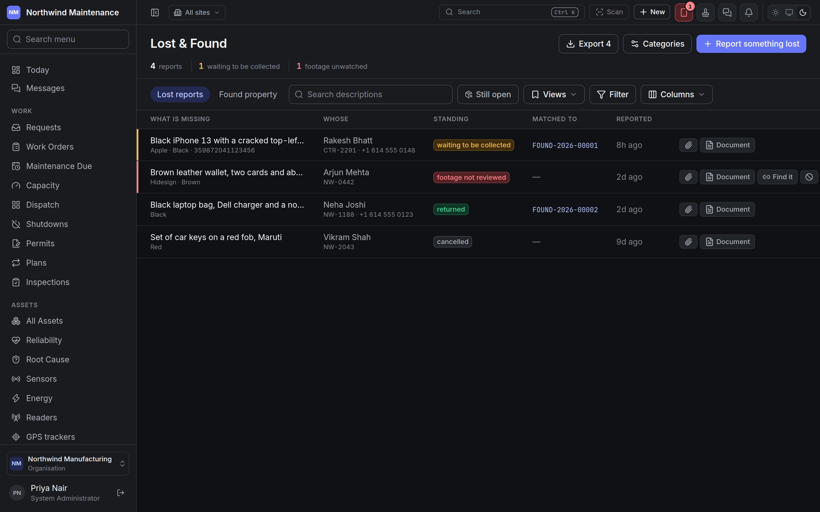Click Find it for wallet report

[x=777, y=177]
